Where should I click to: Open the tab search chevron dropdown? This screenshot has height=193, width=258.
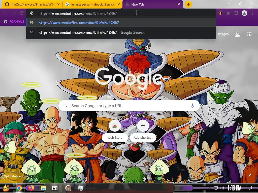(x=217, y=4)
